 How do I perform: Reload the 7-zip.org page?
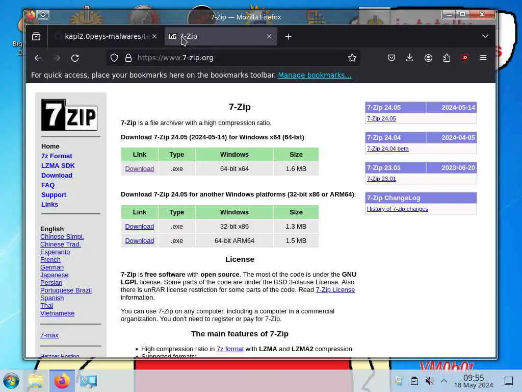point(75,58)
